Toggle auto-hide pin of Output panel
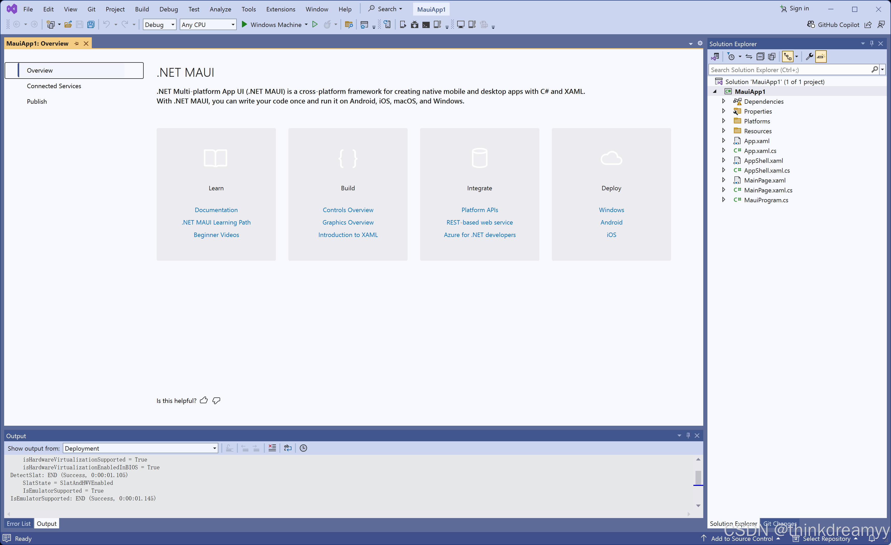891x545 pixels. click(x=688, y=435)
